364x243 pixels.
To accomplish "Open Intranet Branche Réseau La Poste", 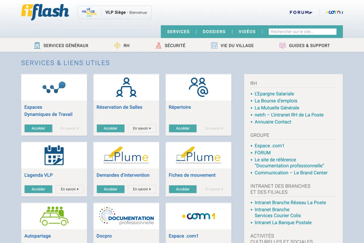I will tap(290, 203).
